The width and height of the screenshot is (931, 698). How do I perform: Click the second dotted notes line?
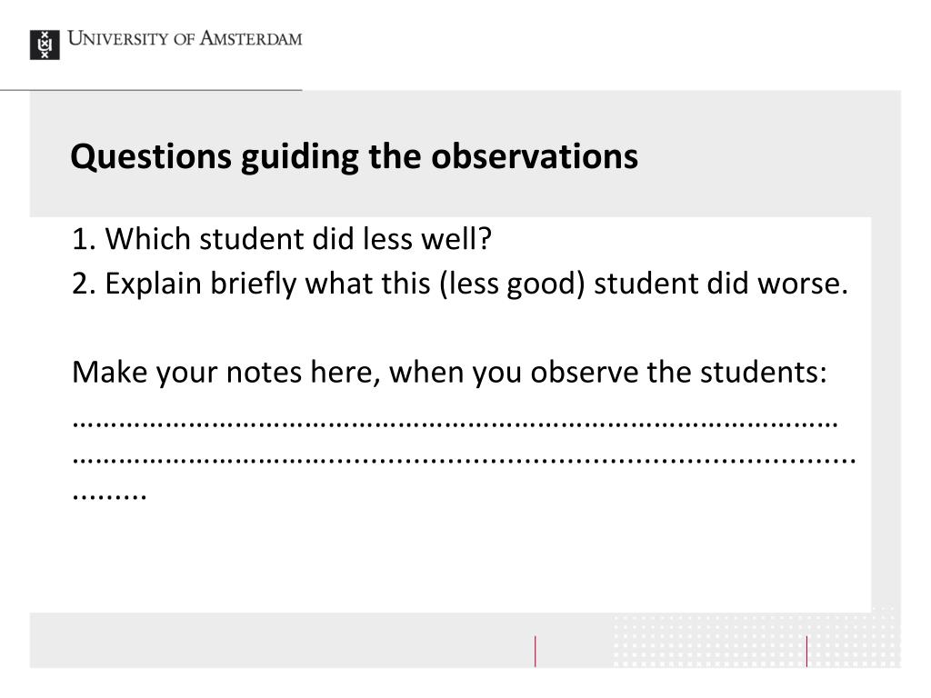pyautogui.click(x=464, y=459)
